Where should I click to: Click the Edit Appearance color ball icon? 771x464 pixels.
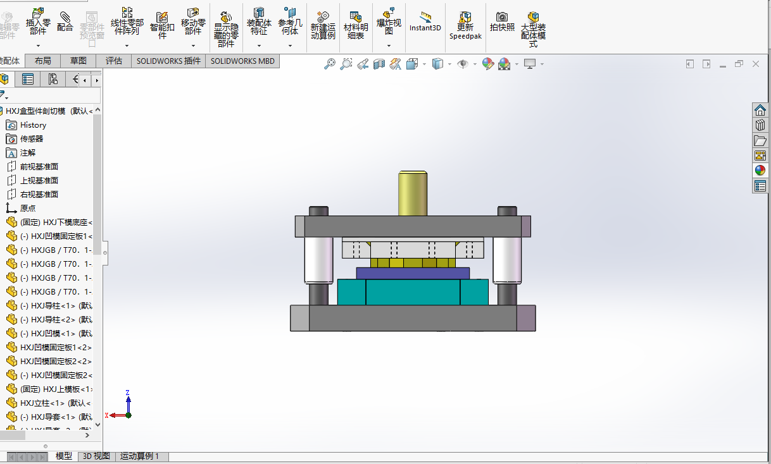point(487,64)
